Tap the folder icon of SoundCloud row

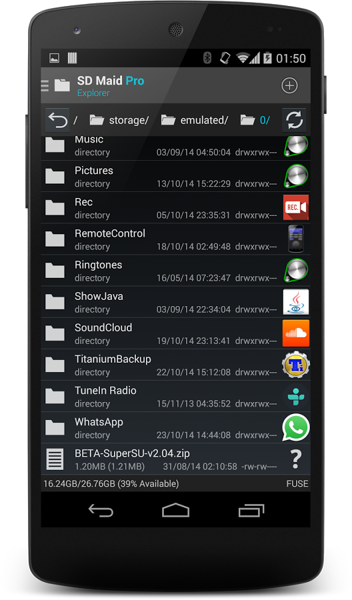click(x=55, y=333)
